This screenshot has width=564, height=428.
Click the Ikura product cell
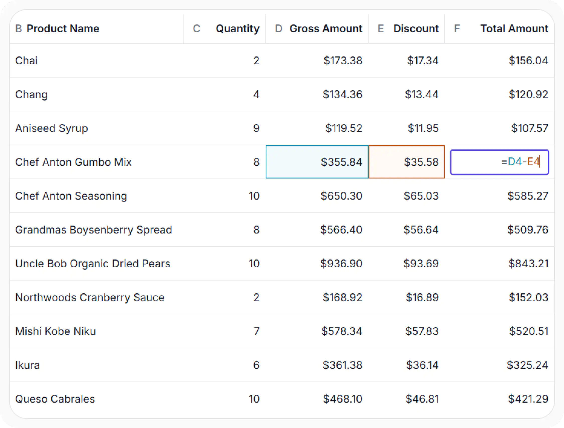coord(97,365)
